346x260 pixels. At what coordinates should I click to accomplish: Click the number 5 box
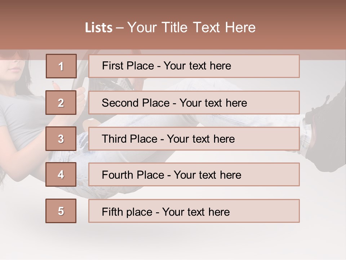[x=61, y=211]
